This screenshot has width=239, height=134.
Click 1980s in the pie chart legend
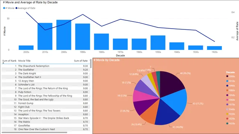pos(231,90)
